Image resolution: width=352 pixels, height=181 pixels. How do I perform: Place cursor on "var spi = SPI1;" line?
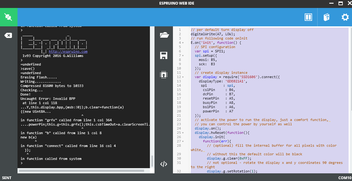(x=210, y=51)
